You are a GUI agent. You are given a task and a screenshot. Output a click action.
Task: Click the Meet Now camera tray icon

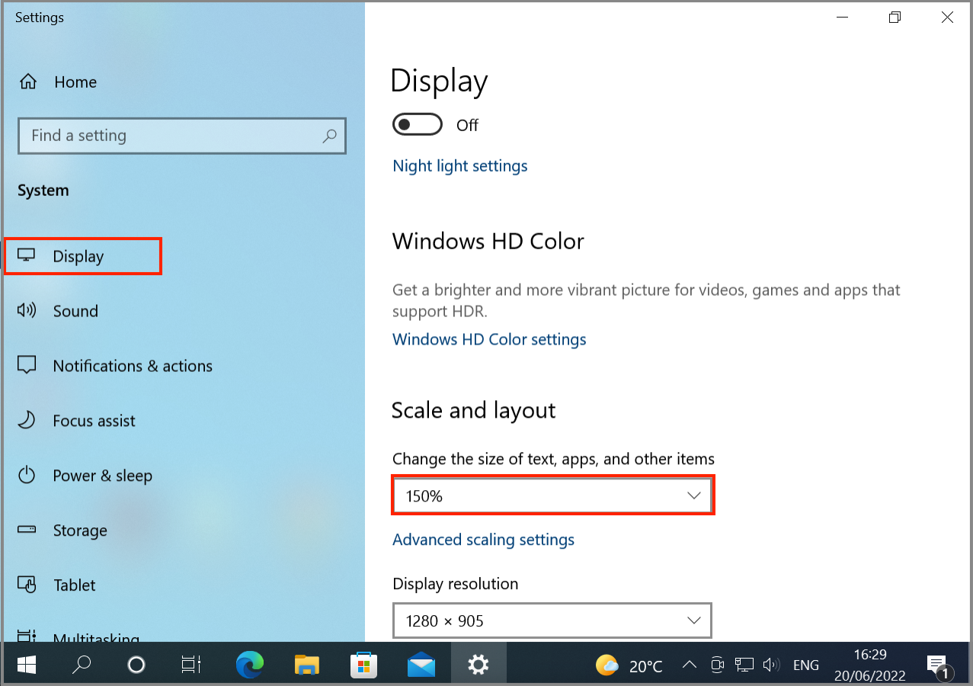coord(716,665)
